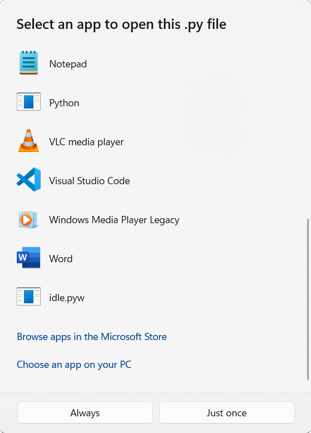Screen dimensions: 311x433
Task: Click the idle.pyw file icon
Action: (x=29, y=296)
